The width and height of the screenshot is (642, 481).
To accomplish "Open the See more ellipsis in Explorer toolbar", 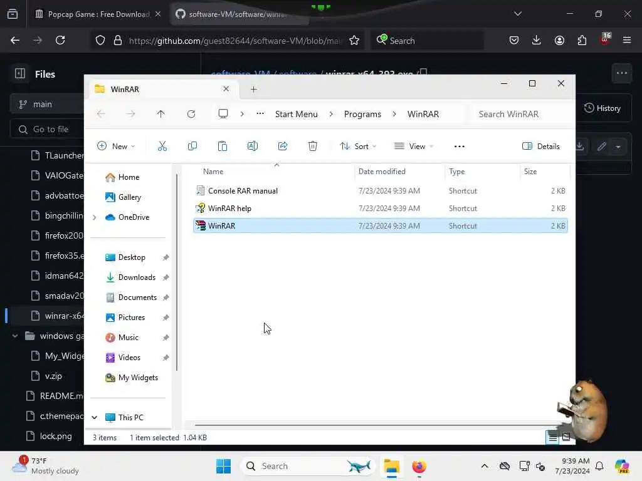I will (x=460, y=147).
